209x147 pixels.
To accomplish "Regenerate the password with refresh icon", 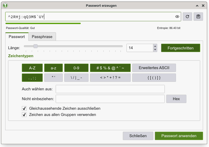I will (x=187, y=17).
